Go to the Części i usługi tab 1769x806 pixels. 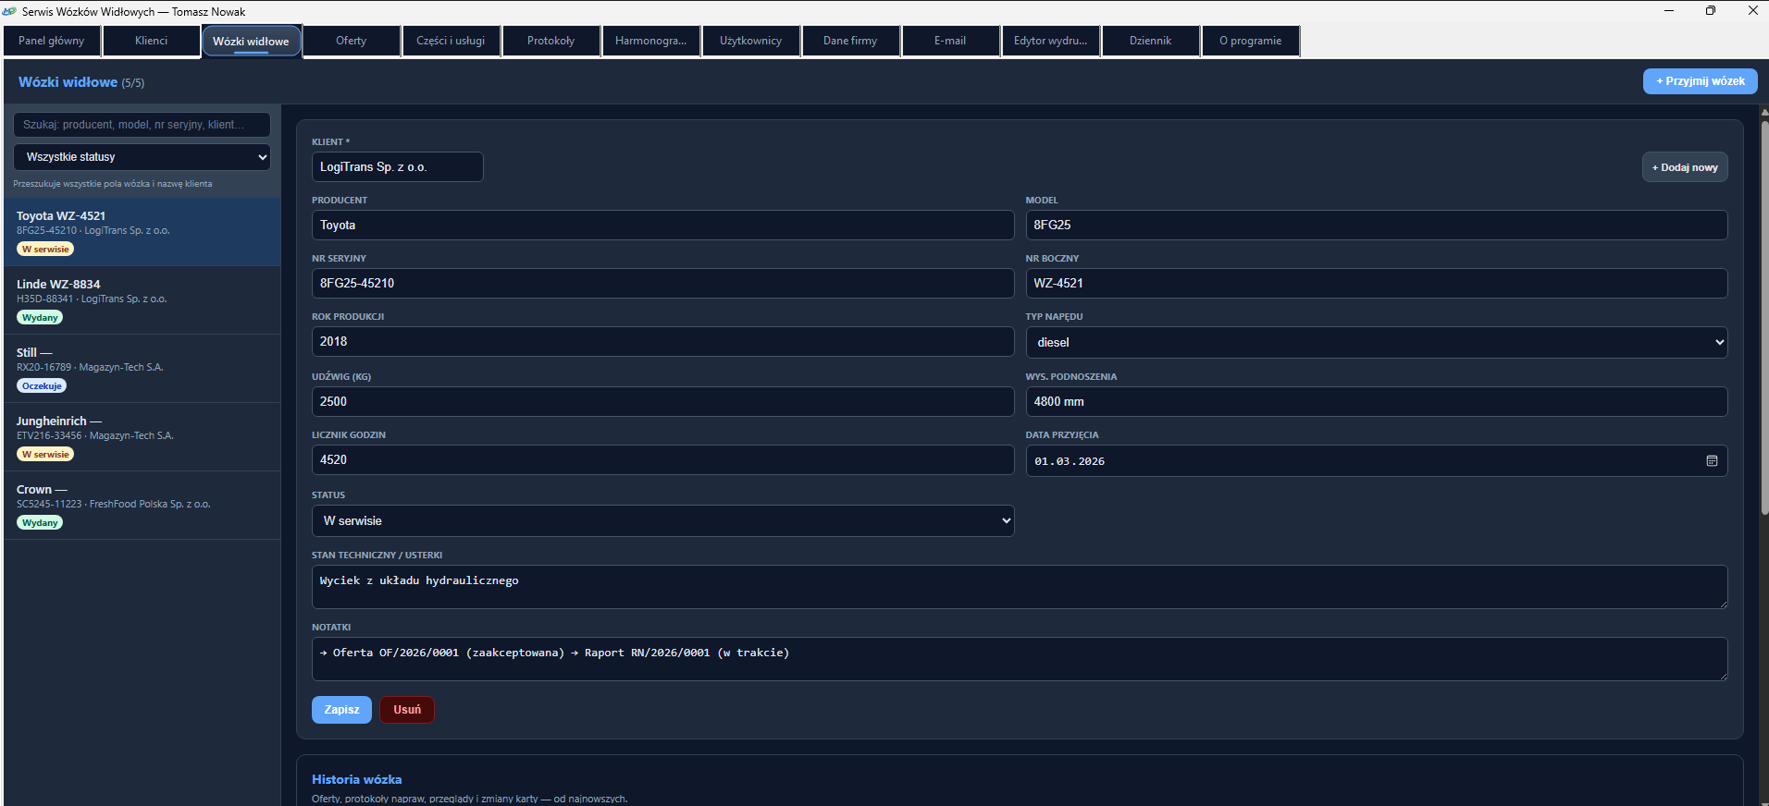[x=451, y=41]
